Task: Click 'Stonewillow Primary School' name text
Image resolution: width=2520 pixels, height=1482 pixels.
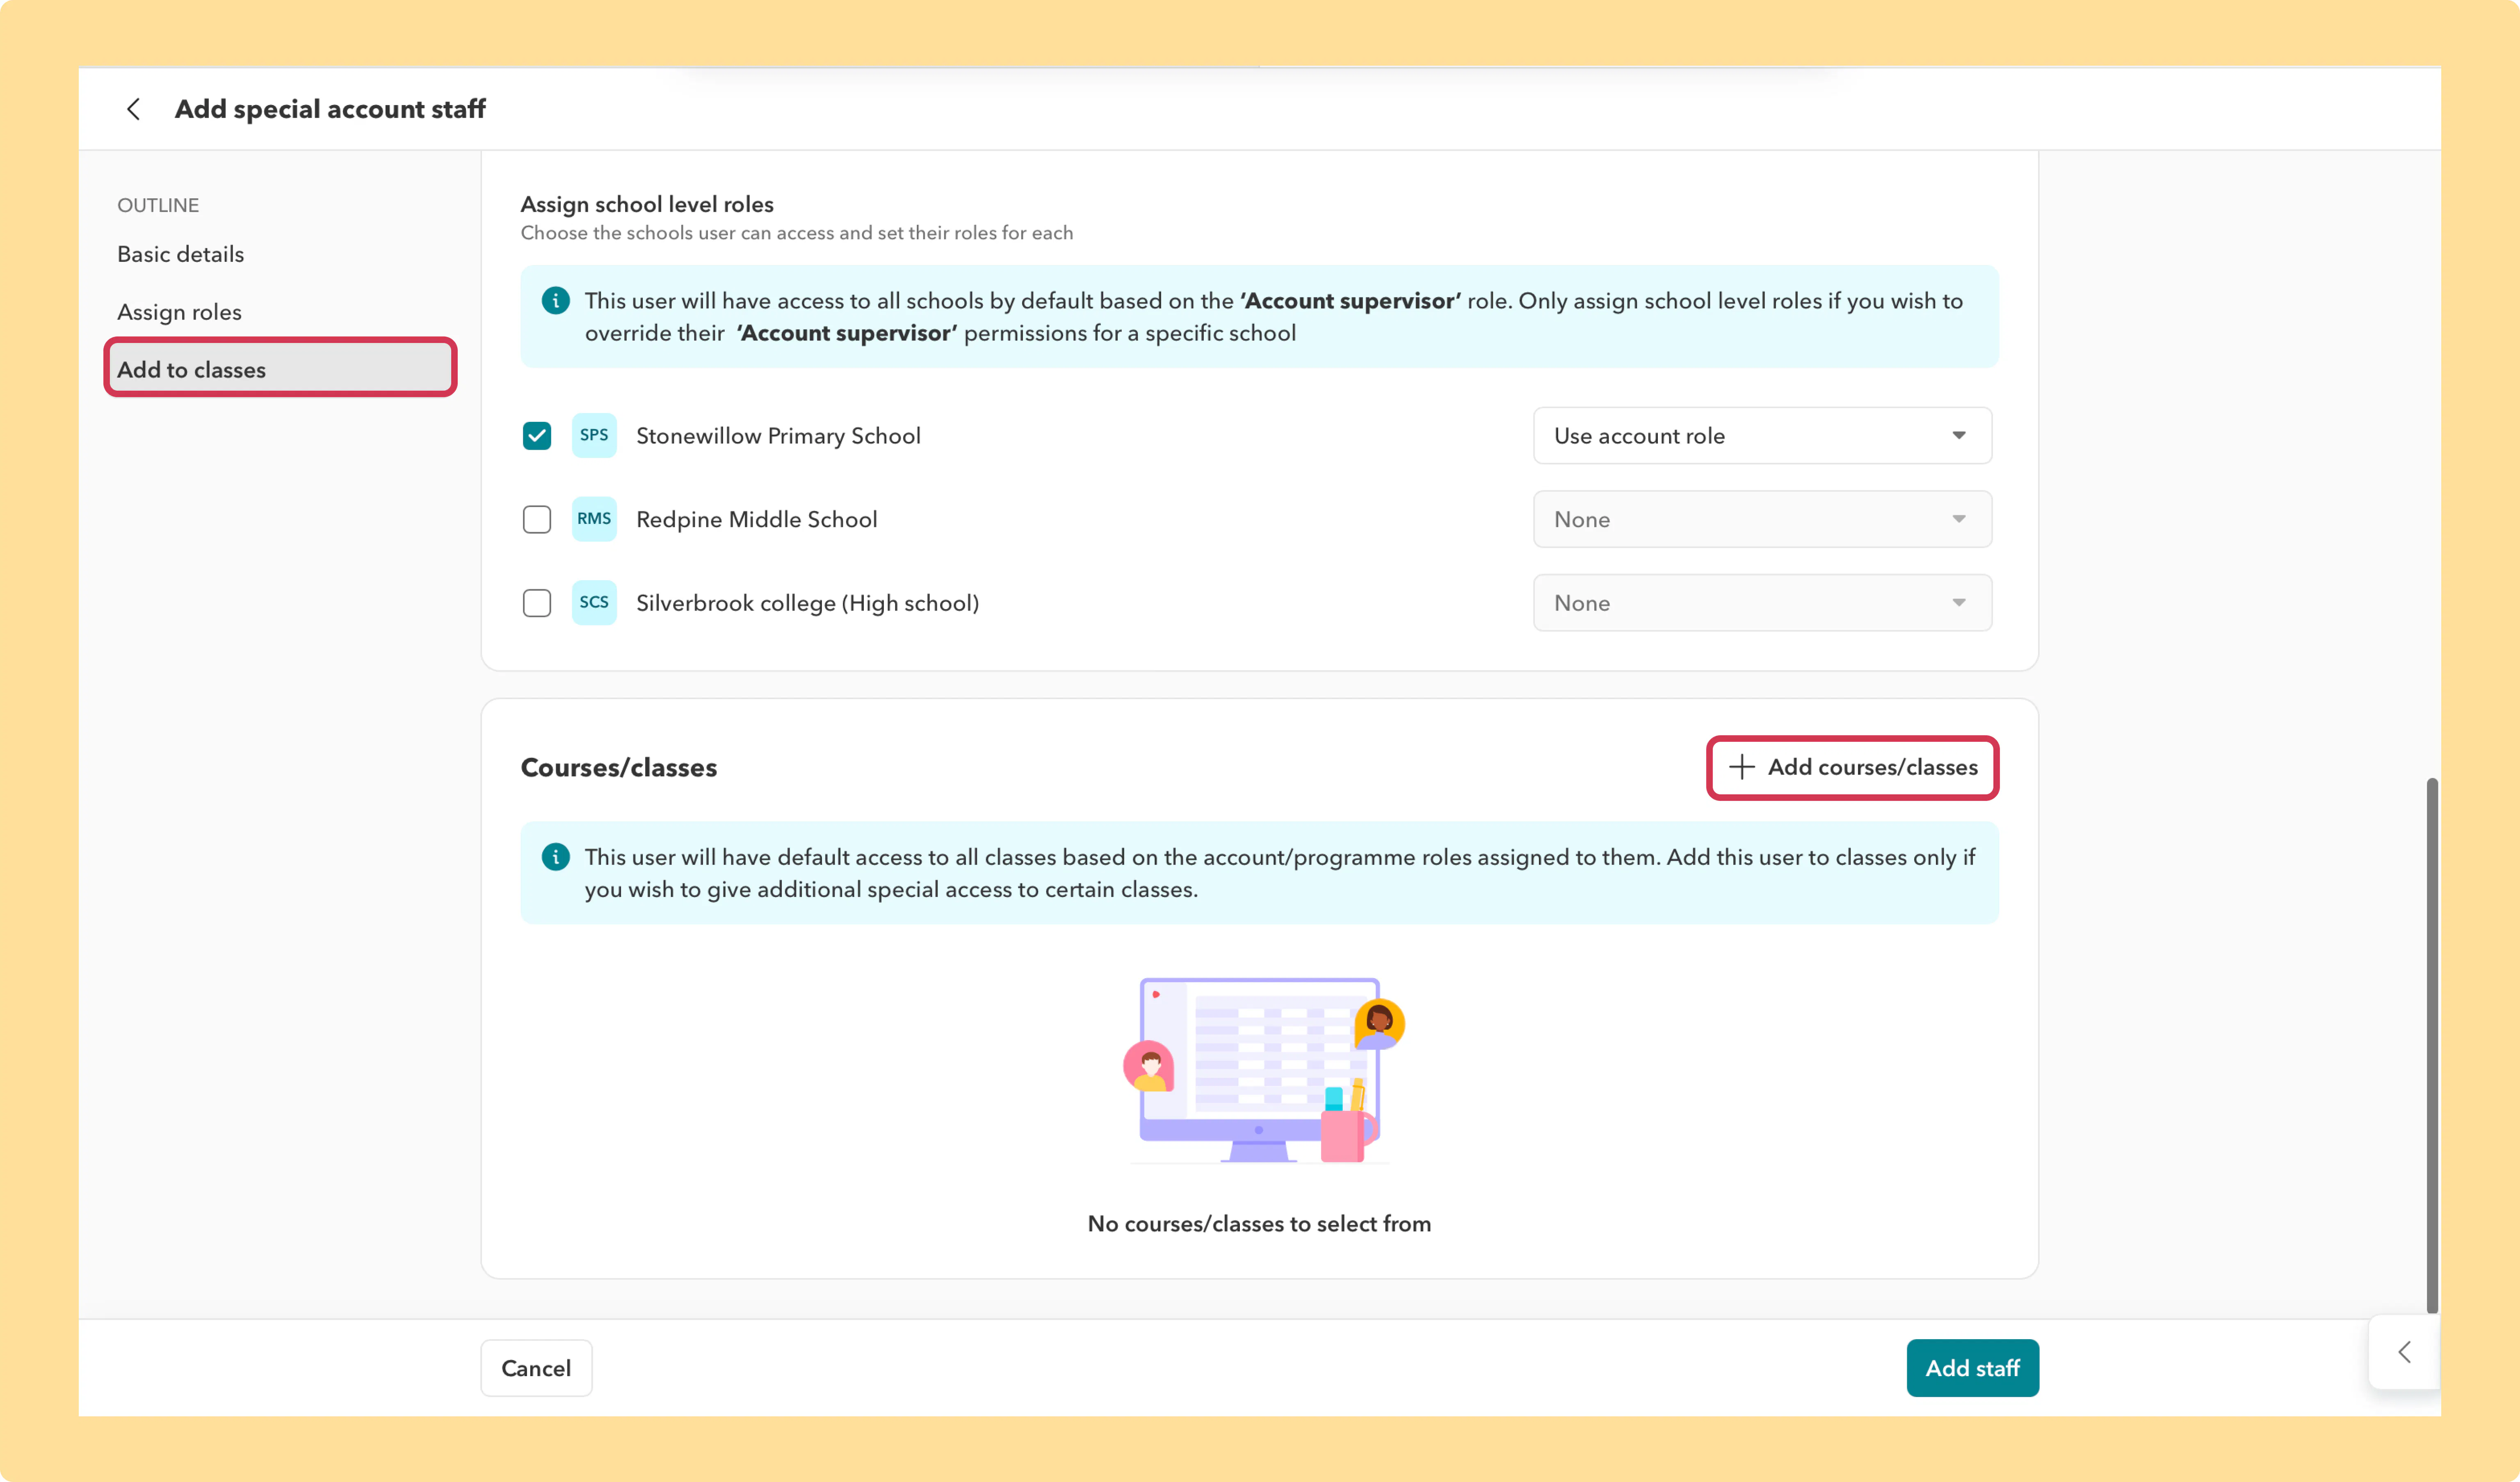Action: pyautogui.click(x=778, y=436)
